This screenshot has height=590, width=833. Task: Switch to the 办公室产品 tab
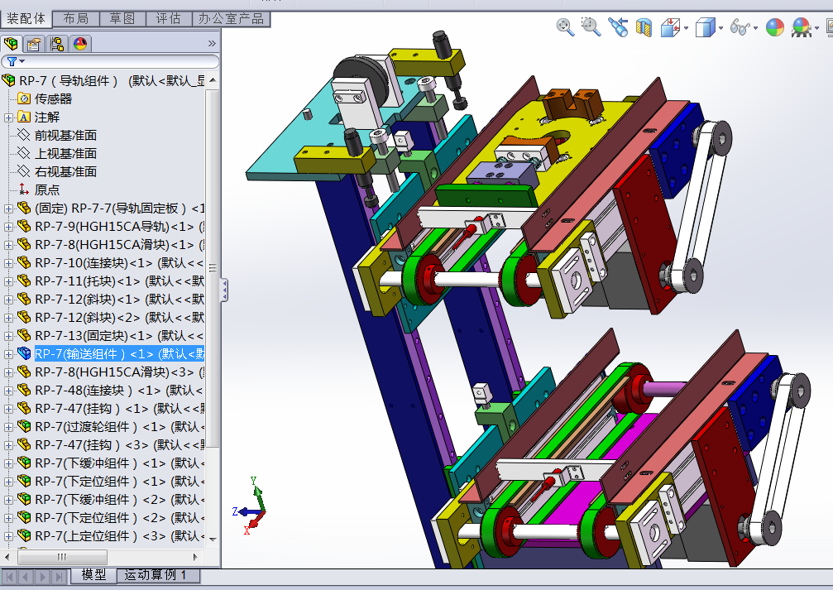[231, 19]
